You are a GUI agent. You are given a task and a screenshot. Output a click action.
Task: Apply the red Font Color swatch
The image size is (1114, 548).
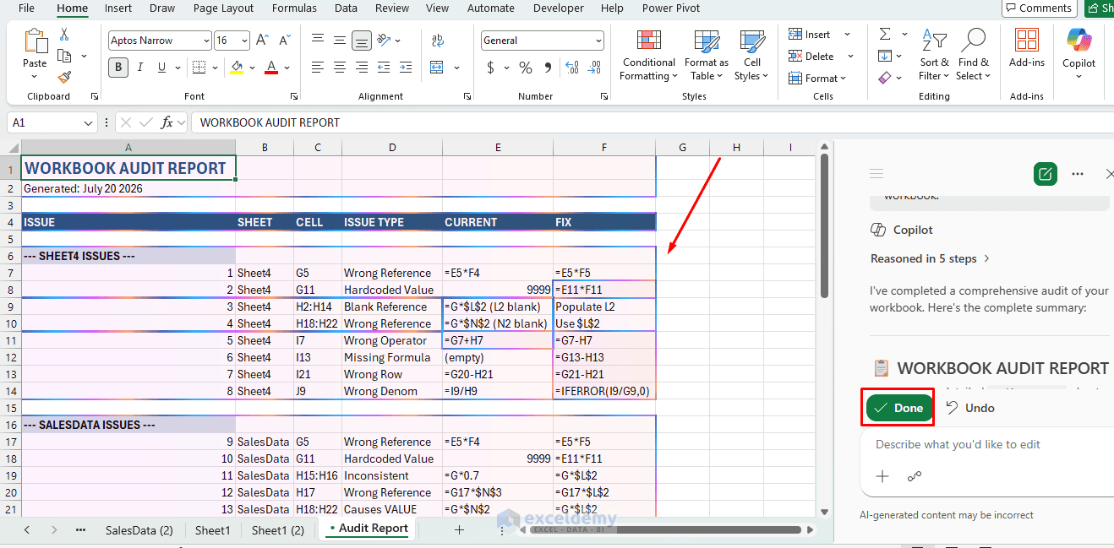(x=271, y=68)
